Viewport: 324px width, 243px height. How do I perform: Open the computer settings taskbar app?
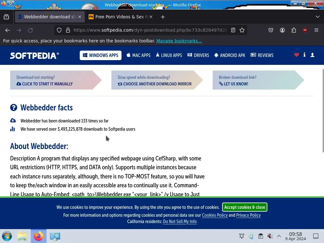tap(55, 236)
